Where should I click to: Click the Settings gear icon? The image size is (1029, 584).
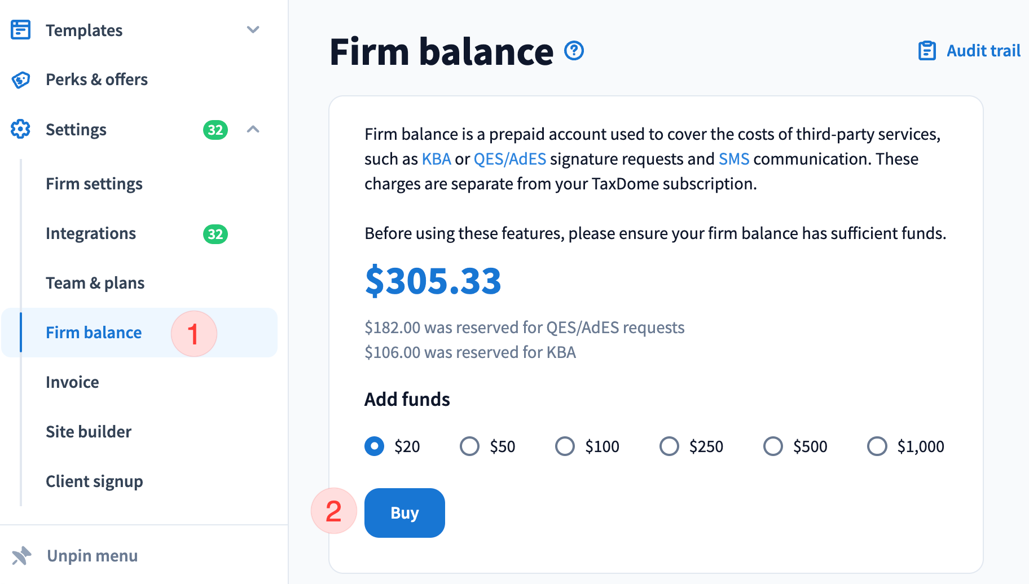point(21,129)
